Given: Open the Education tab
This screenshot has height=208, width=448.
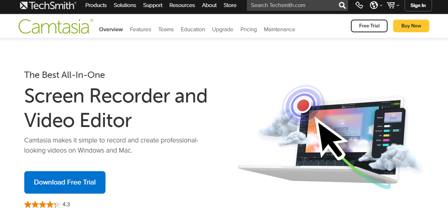Looking at the screenshot, I should pos(193,29).
